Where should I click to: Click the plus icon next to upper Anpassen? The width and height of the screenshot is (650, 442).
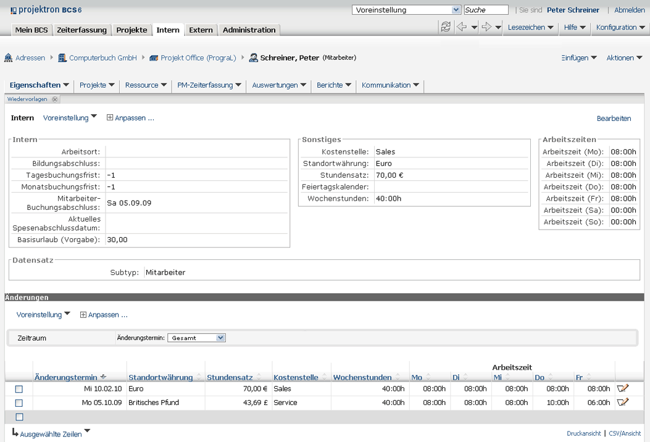coord(110,117)
